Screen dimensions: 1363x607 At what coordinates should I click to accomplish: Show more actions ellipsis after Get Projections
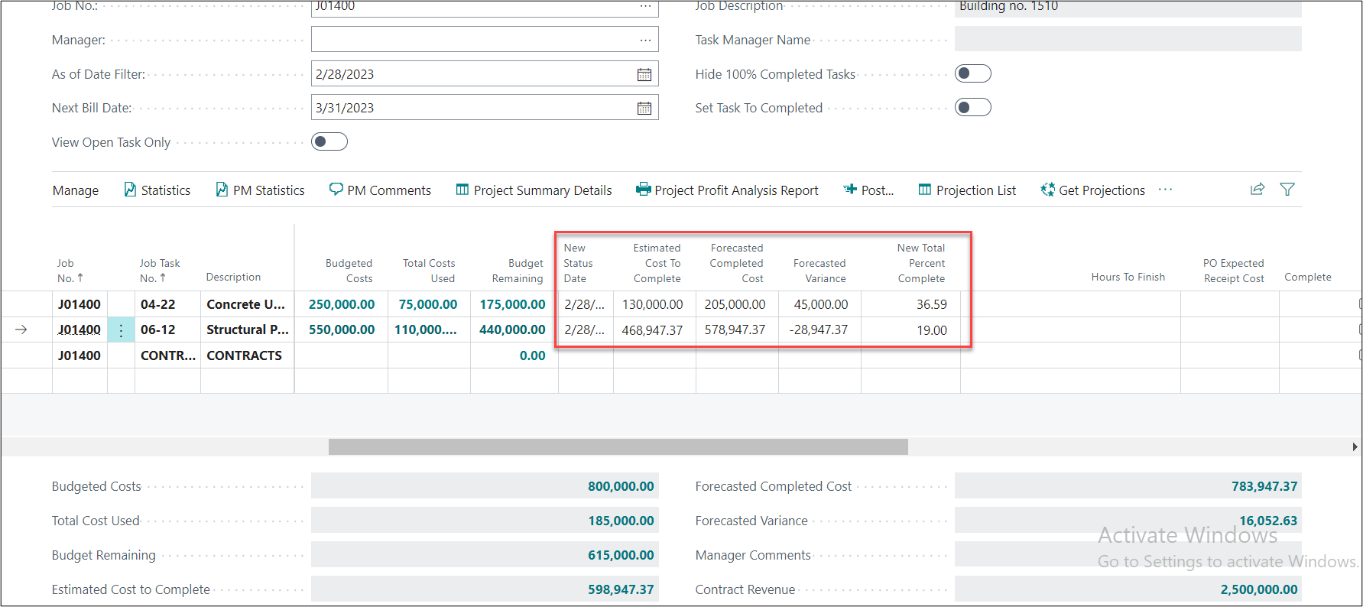[1165, 190]
